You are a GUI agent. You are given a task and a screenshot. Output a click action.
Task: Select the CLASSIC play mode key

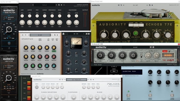pyautogui.click(x=131, y=25)
